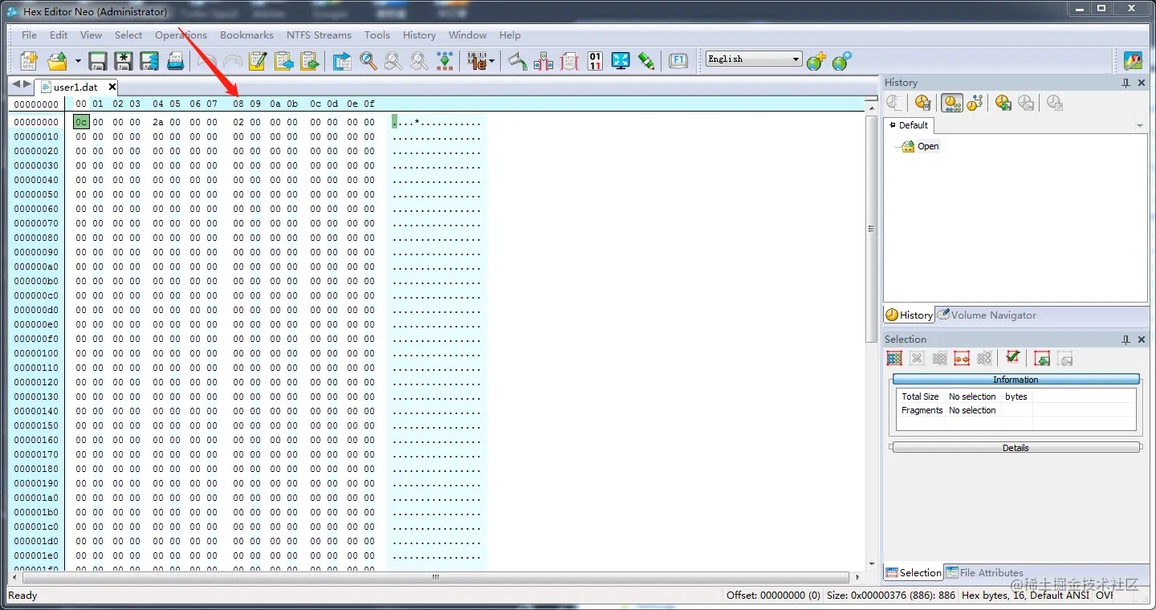Viewport: 1156px width, 610px height.
Task: Switch to the History bottom tab
Action: coord(909,315)
